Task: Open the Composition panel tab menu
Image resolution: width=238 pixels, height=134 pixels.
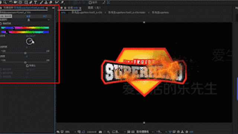Action: [x=80, y=8]
